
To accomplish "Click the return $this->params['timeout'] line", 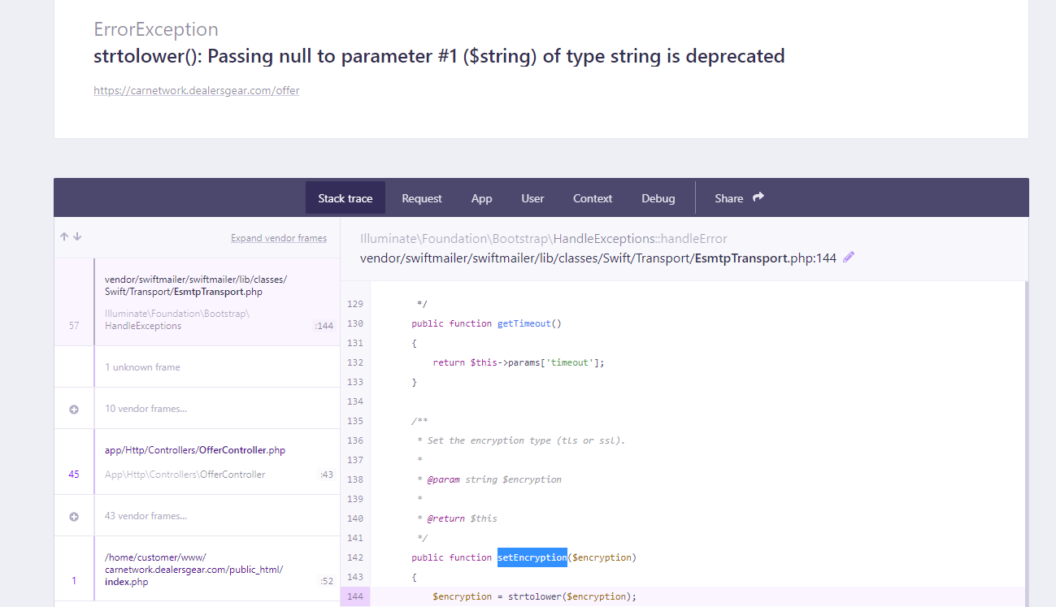I will (x=519, y=362).
